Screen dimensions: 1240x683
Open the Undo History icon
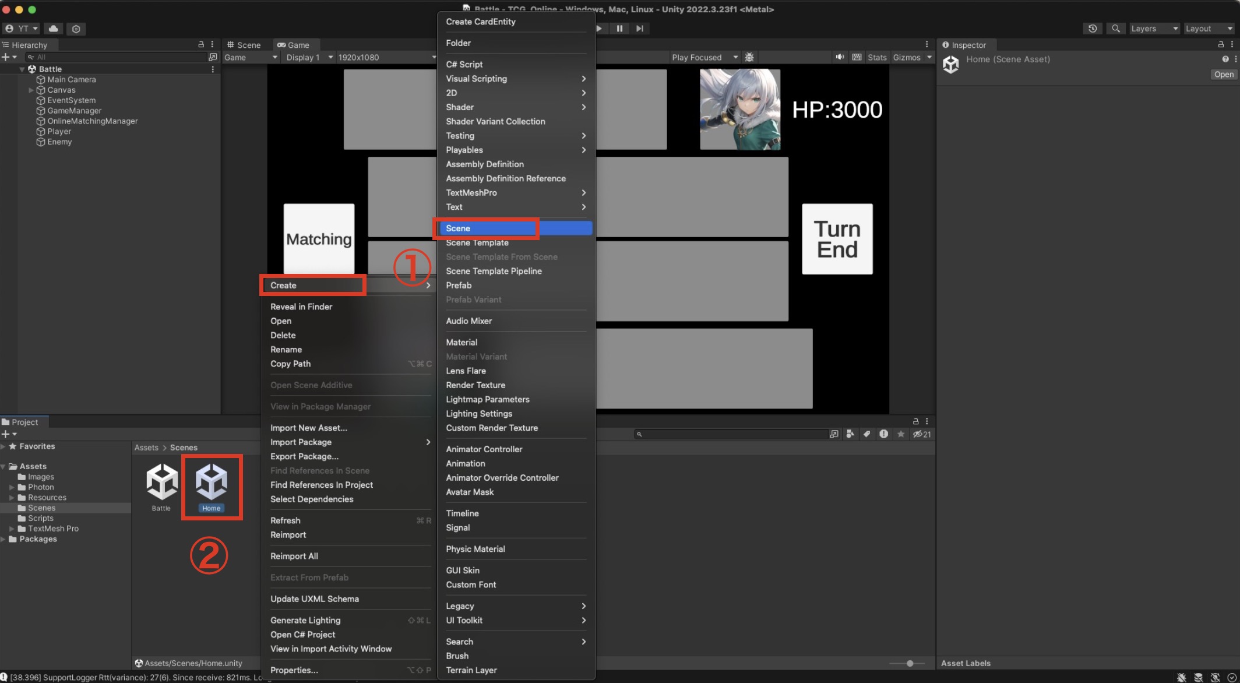1093,29
